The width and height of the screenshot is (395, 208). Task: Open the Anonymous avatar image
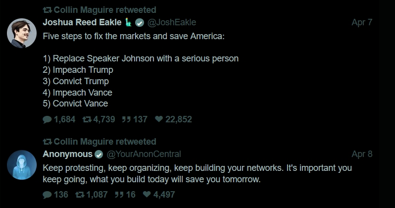coord(20,165)
